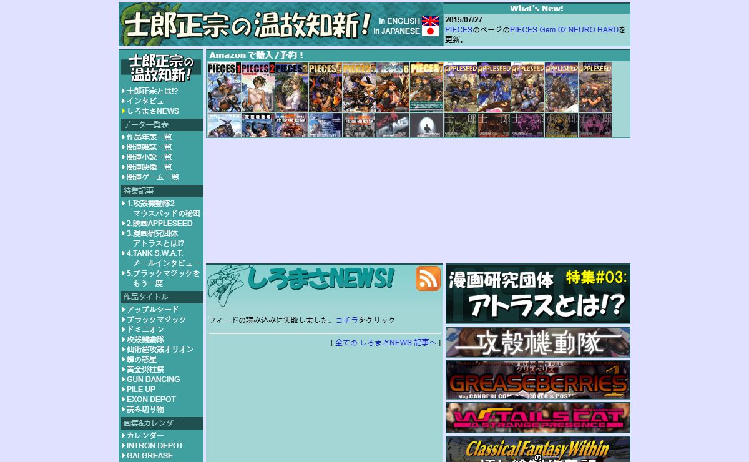Screen dimensions: 749x462
Task: Open 関連ゲーム一覧 sidebar link
Action: coord(152,177)
